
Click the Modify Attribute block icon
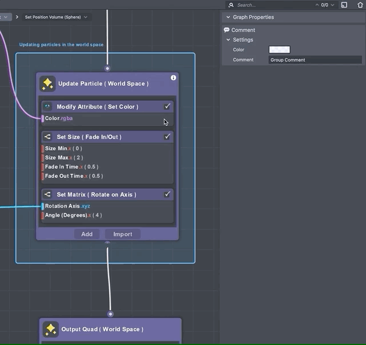[47, 106]
